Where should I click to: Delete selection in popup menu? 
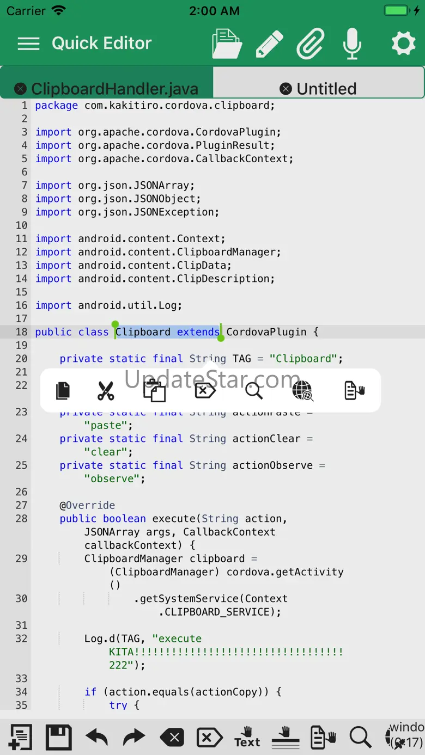point(205,390)
